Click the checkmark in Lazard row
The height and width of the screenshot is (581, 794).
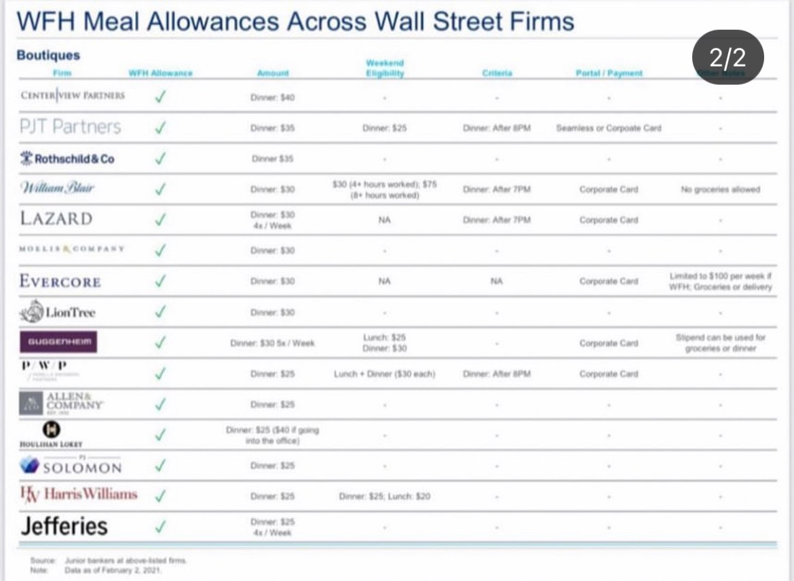(x=161, y=220)
